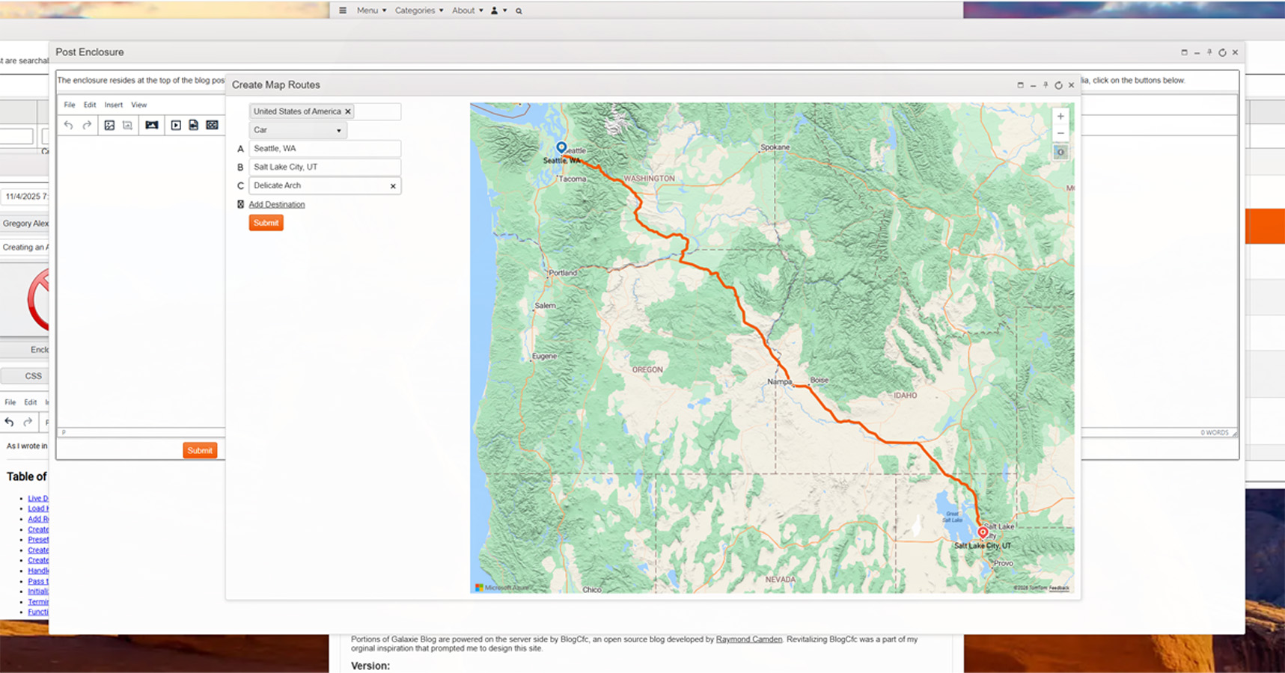Open the Car travel mode dropdown
1285x673 pixels.
(297, 130)
